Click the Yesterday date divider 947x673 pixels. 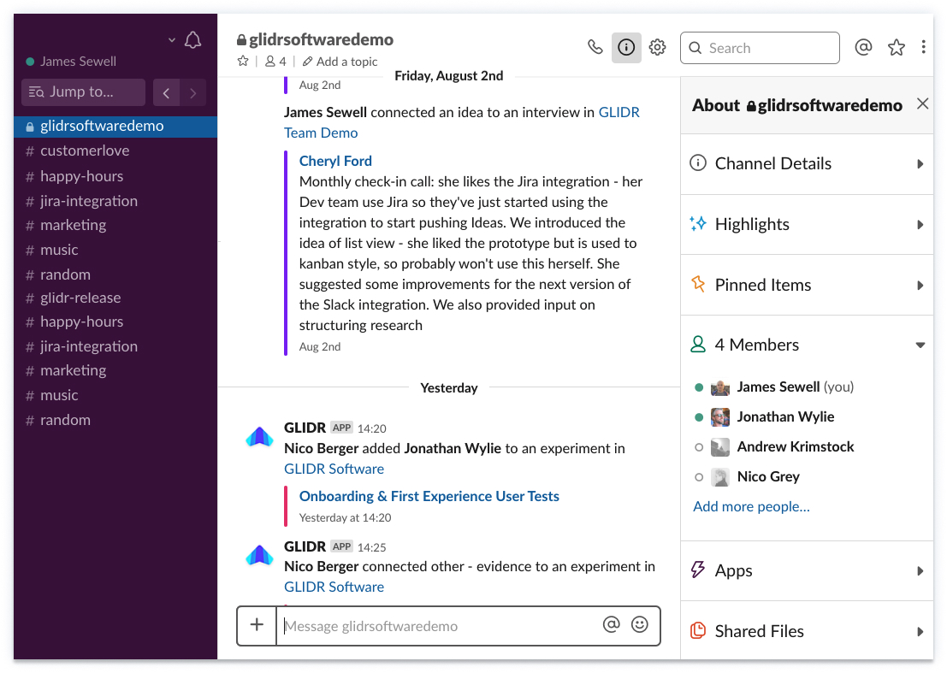coord(449,388)
